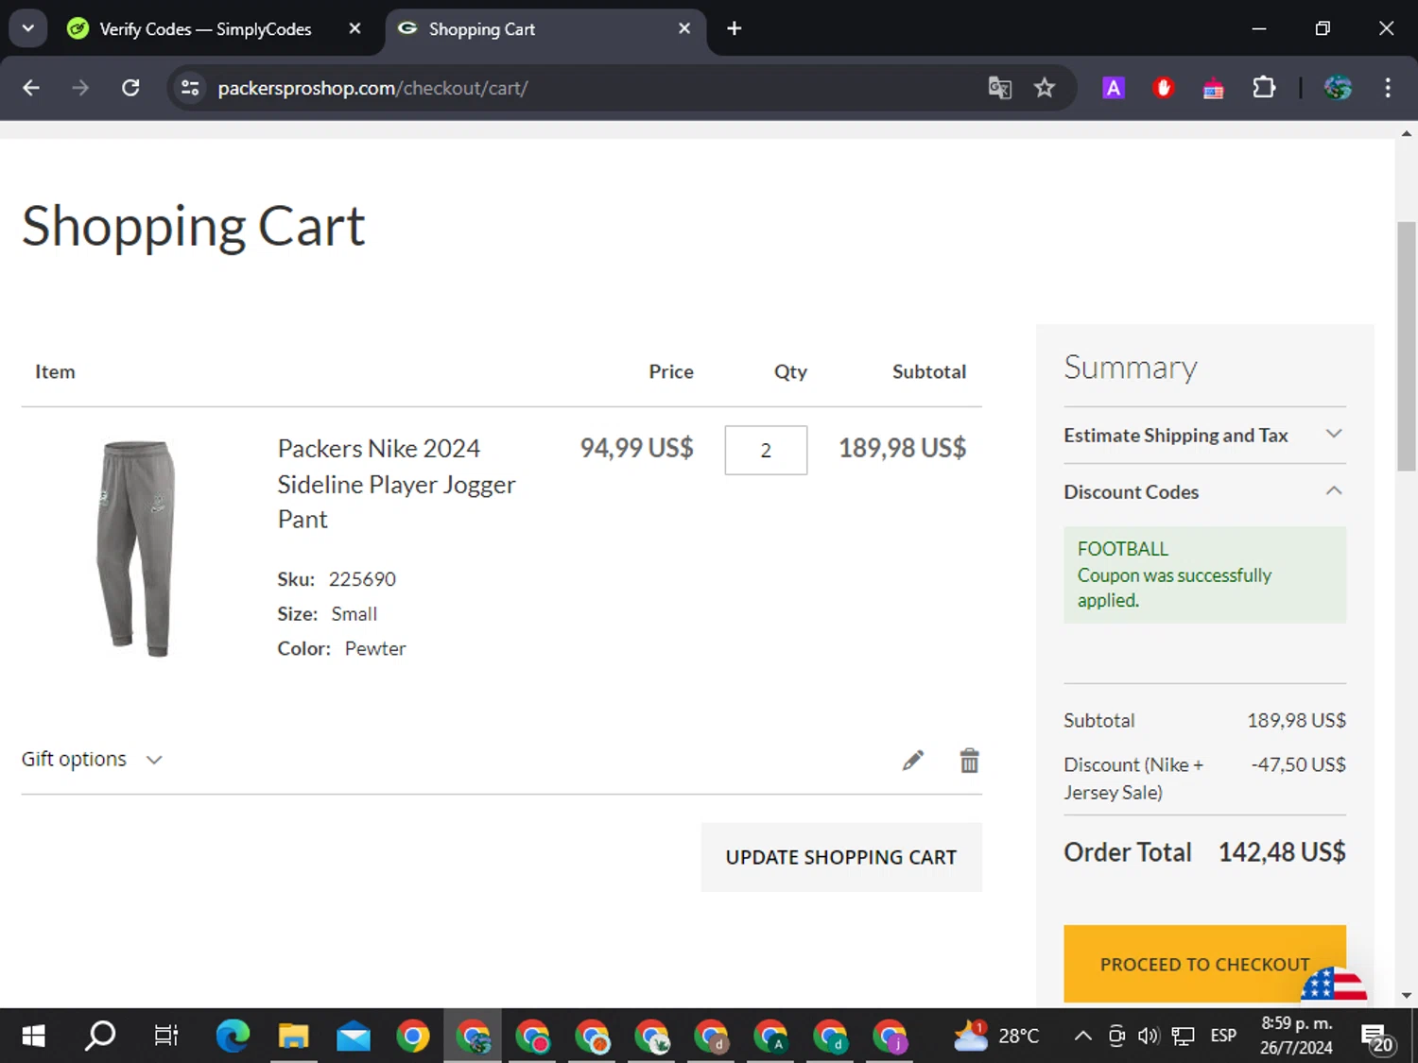Open the Windows Start menu
The image size is (1418, 1063).
tap(33, 1037)
